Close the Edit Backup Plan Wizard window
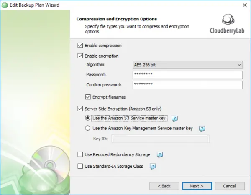251x195 pixels. tap(245, 5)
